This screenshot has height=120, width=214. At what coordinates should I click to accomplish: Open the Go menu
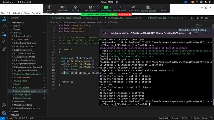click(x=33, y=13)
